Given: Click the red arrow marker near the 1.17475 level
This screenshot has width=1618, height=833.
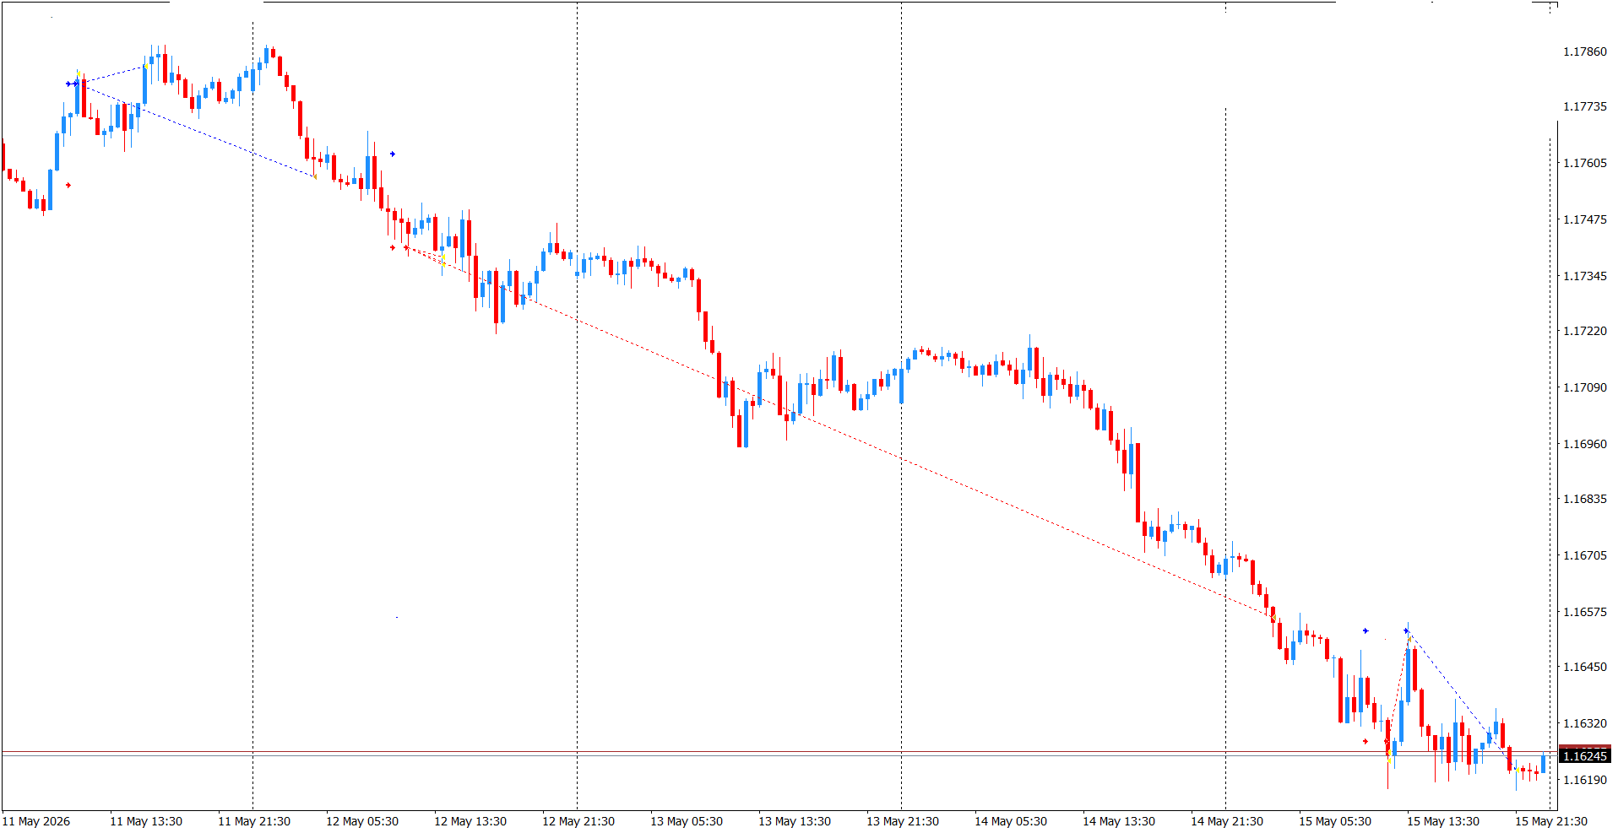Looking at the screenshot, I should [x=393, y=248].
